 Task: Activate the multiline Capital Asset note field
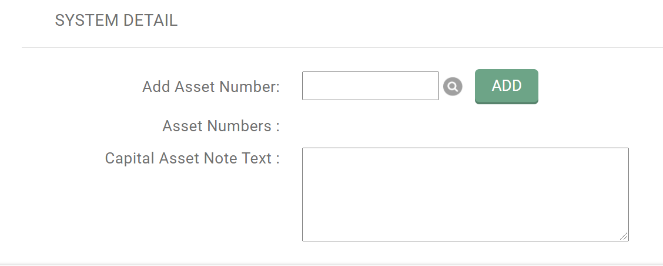tap(465, 194)
